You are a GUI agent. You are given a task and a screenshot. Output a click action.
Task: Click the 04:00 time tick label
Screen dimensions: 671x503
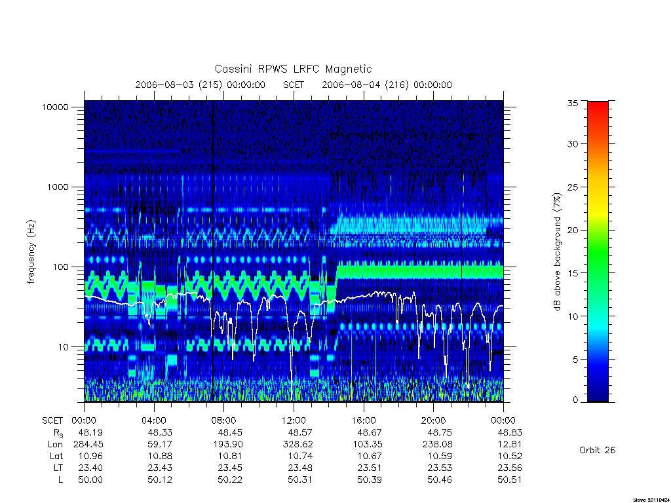click(154, 420)
